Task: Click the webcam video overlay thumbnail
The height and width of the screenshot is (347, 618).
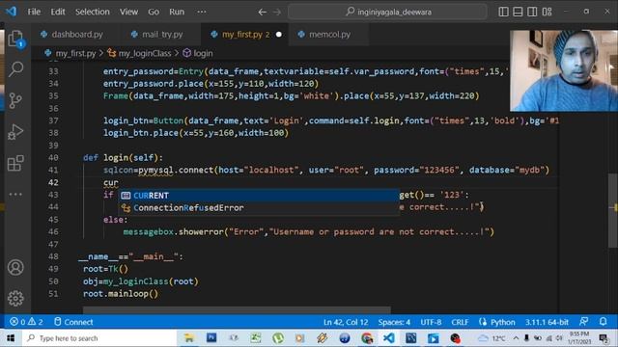Action: click(564, 70)
